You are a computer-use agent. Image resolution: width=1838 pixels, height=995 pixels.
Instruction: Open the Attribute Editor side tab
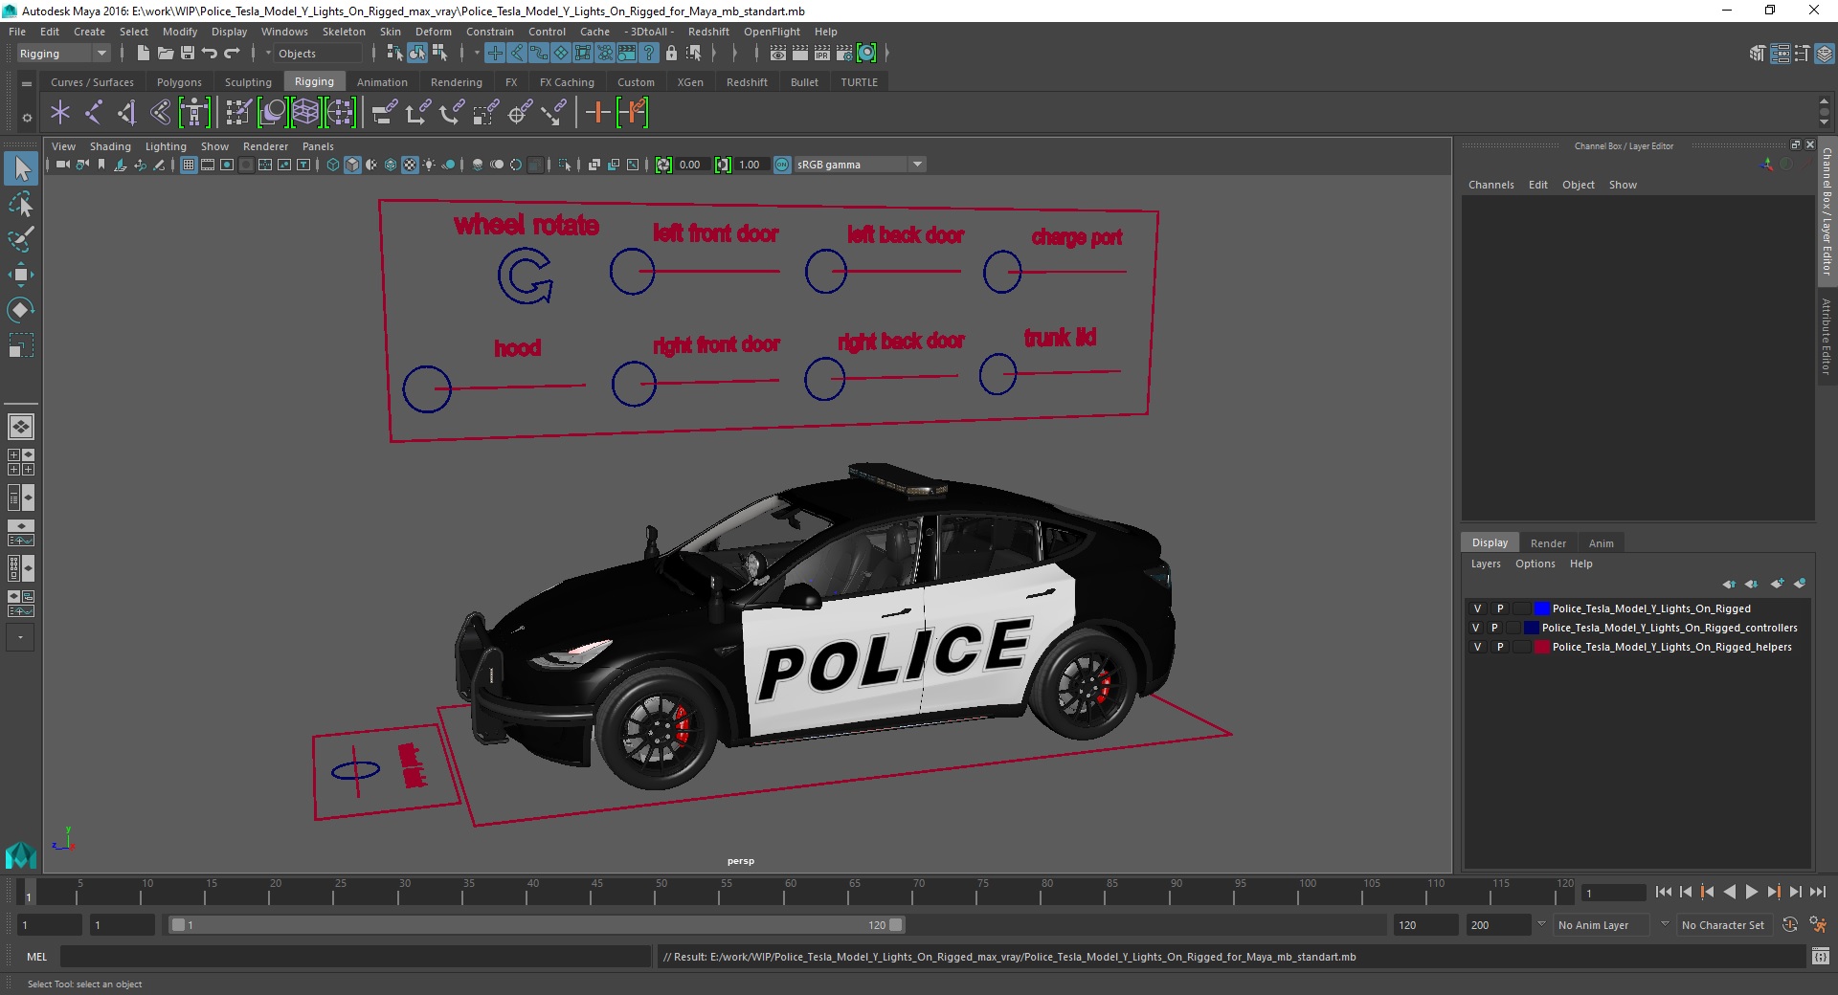1827,336
